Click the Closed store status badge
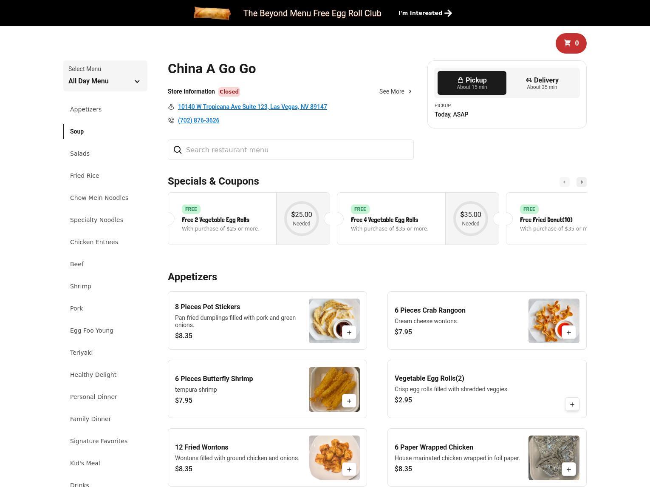The image size is (650, 487). [229, 91]
